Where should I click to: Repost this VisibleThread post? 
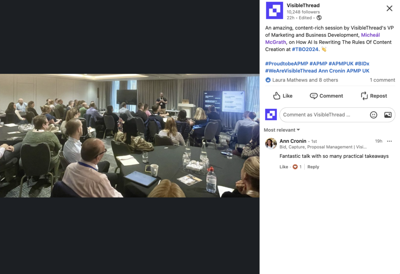coord(374,96)
